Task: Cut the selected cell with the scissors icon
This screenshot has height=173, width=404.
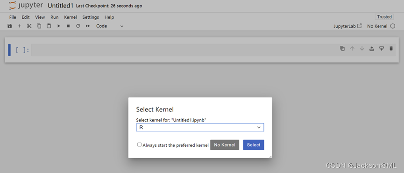Action: click(29, 26)
